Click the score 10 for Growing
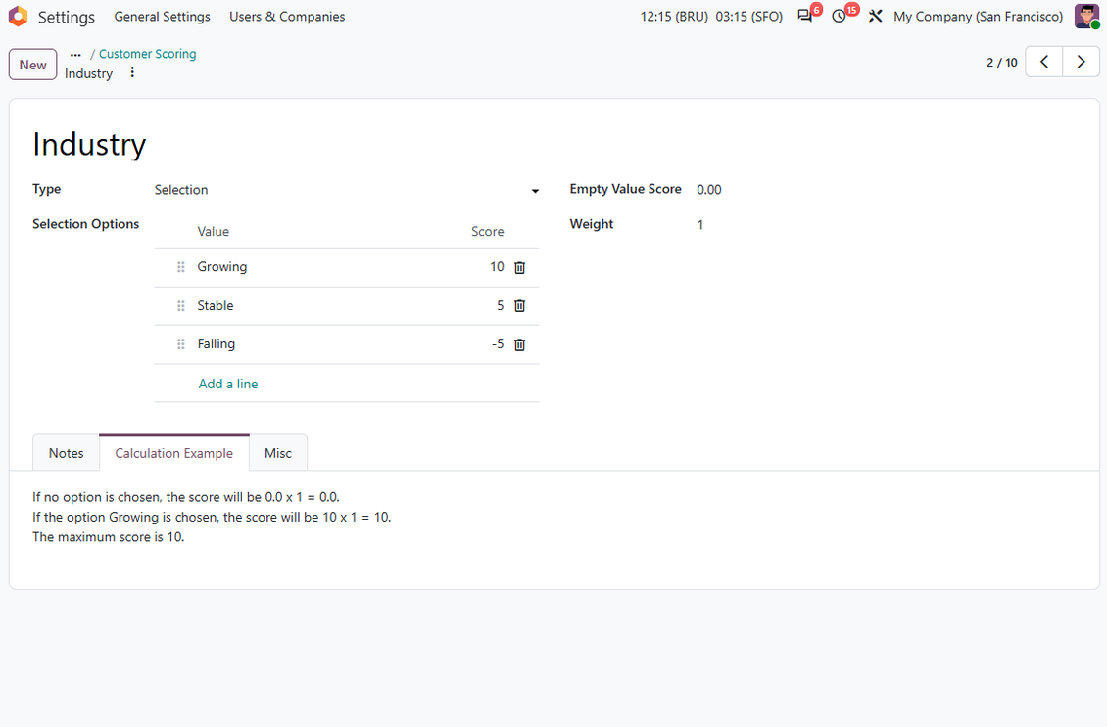This screenshot has width=1107, height=727. pyautogui.click(x=497, y=267)
